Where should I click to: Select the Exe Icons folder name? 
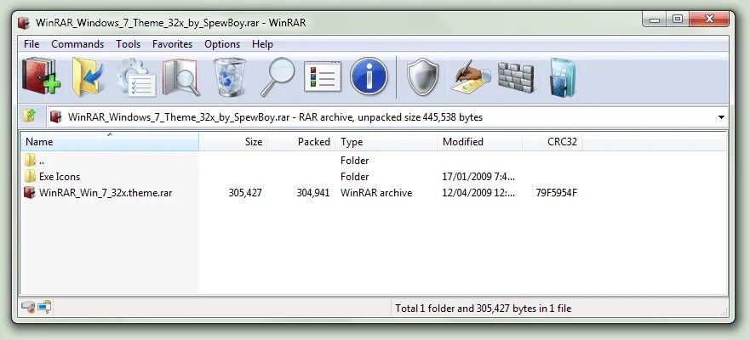pyautogui.click(x=60, y=177)
